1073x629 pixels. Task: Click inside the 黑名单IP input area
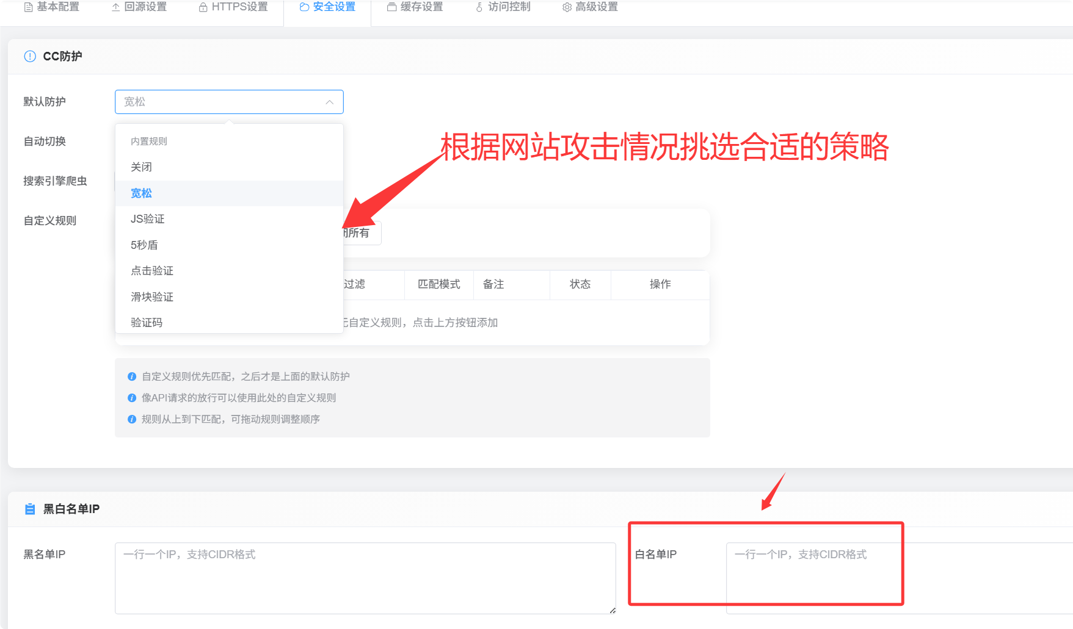[365, 578]
